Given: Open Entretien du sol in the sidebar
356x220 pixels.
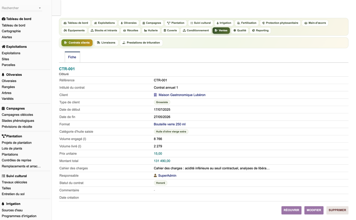Looking at the screenshot, I should (x=13, y=194).
